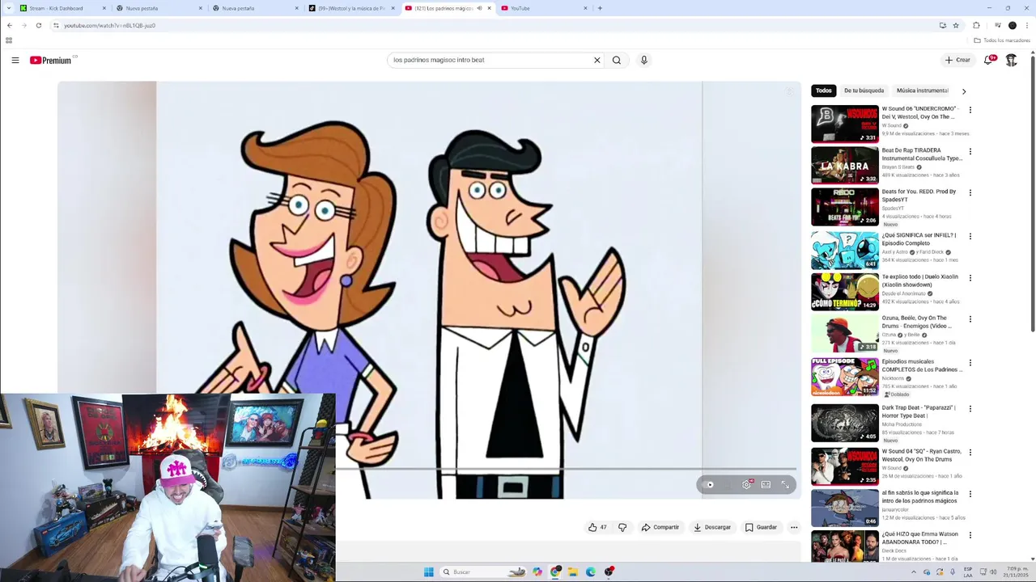This screenshot has width=1036, height=582.
Task: Bookmark this page with star icon
Action: coord(956,25)
